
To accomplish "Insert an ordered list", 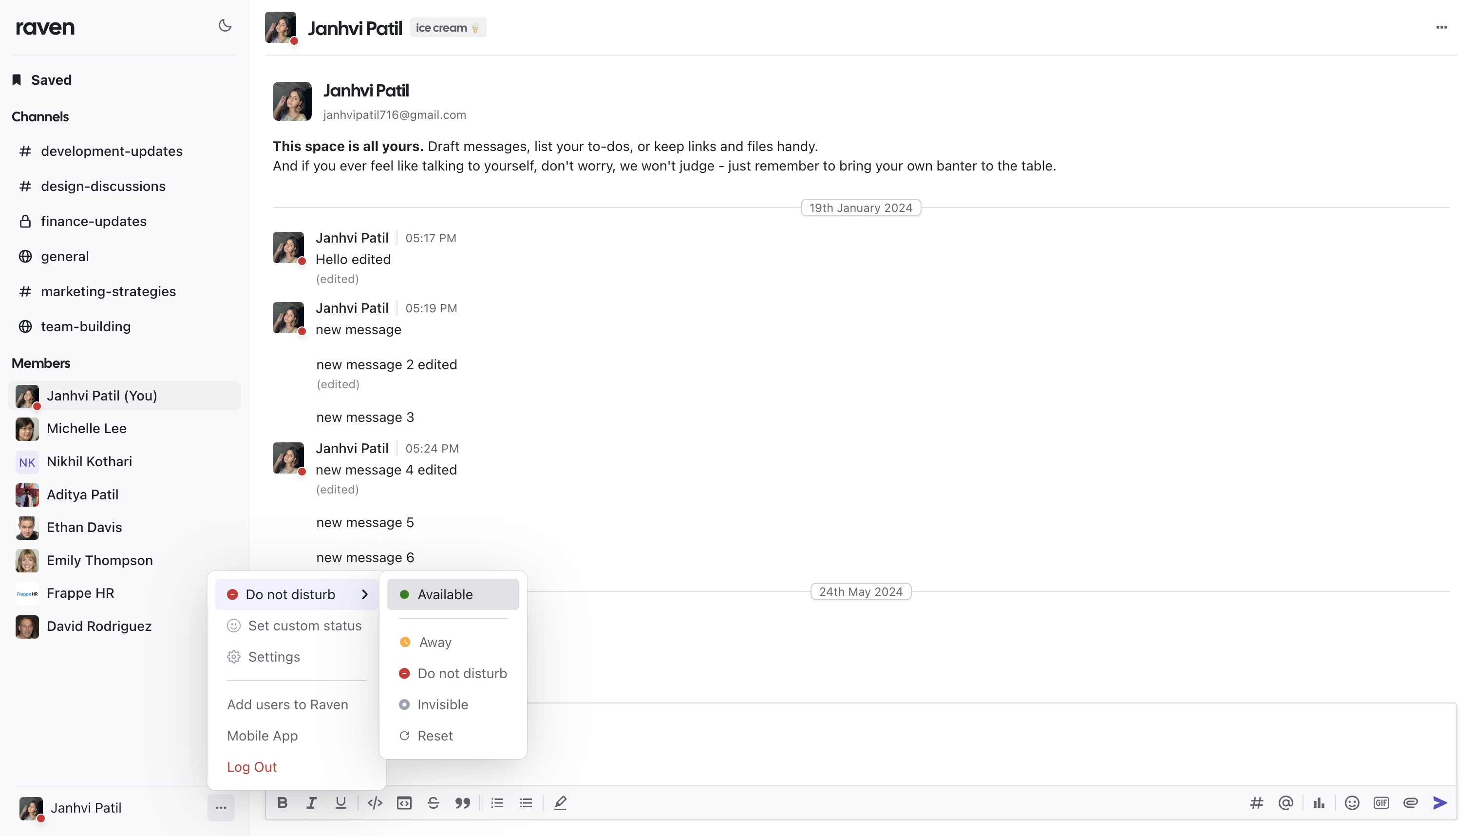I will 496,803.
